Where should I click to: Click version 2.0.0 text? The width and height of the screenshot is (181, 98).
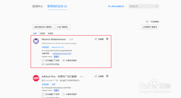(71, 40)
